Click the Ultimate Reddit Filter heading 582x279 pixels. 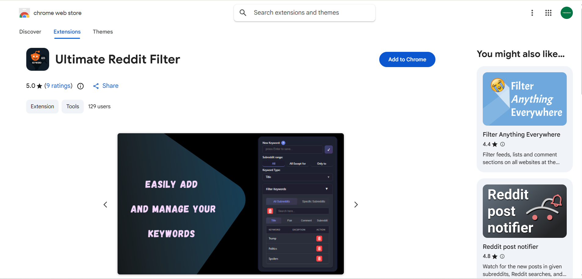pos(118,59)
